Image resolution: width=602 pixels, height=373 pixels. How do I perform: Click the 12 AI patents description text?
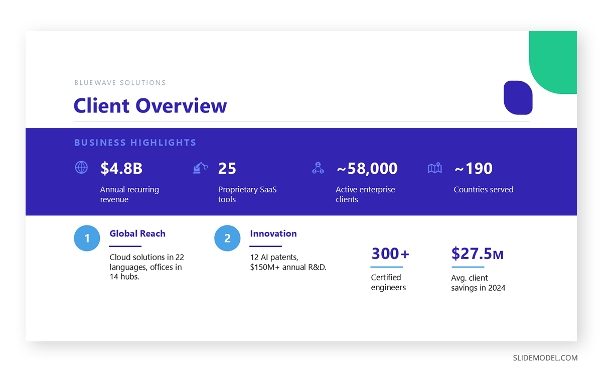click(x=288, y=262)
